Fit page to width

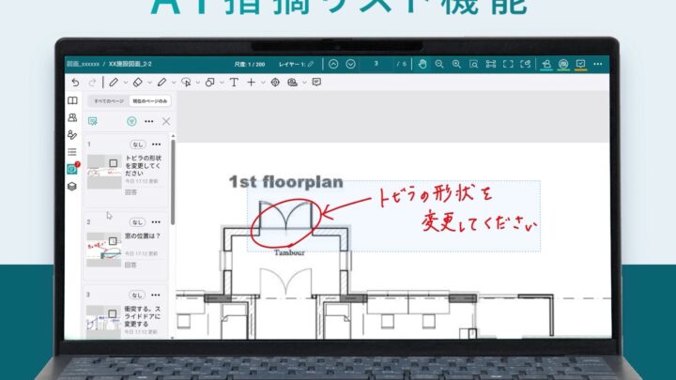(x=491, y=64)
